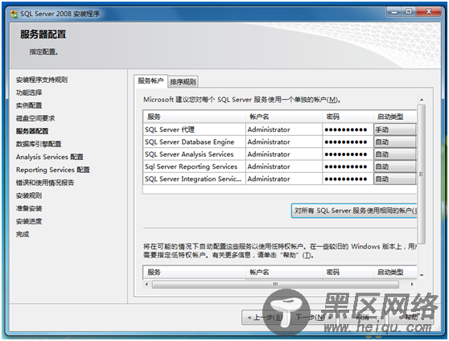Select account name cell for SQL Server Integration Services
This screenshot has width=449, height=341.
(284, 179)
